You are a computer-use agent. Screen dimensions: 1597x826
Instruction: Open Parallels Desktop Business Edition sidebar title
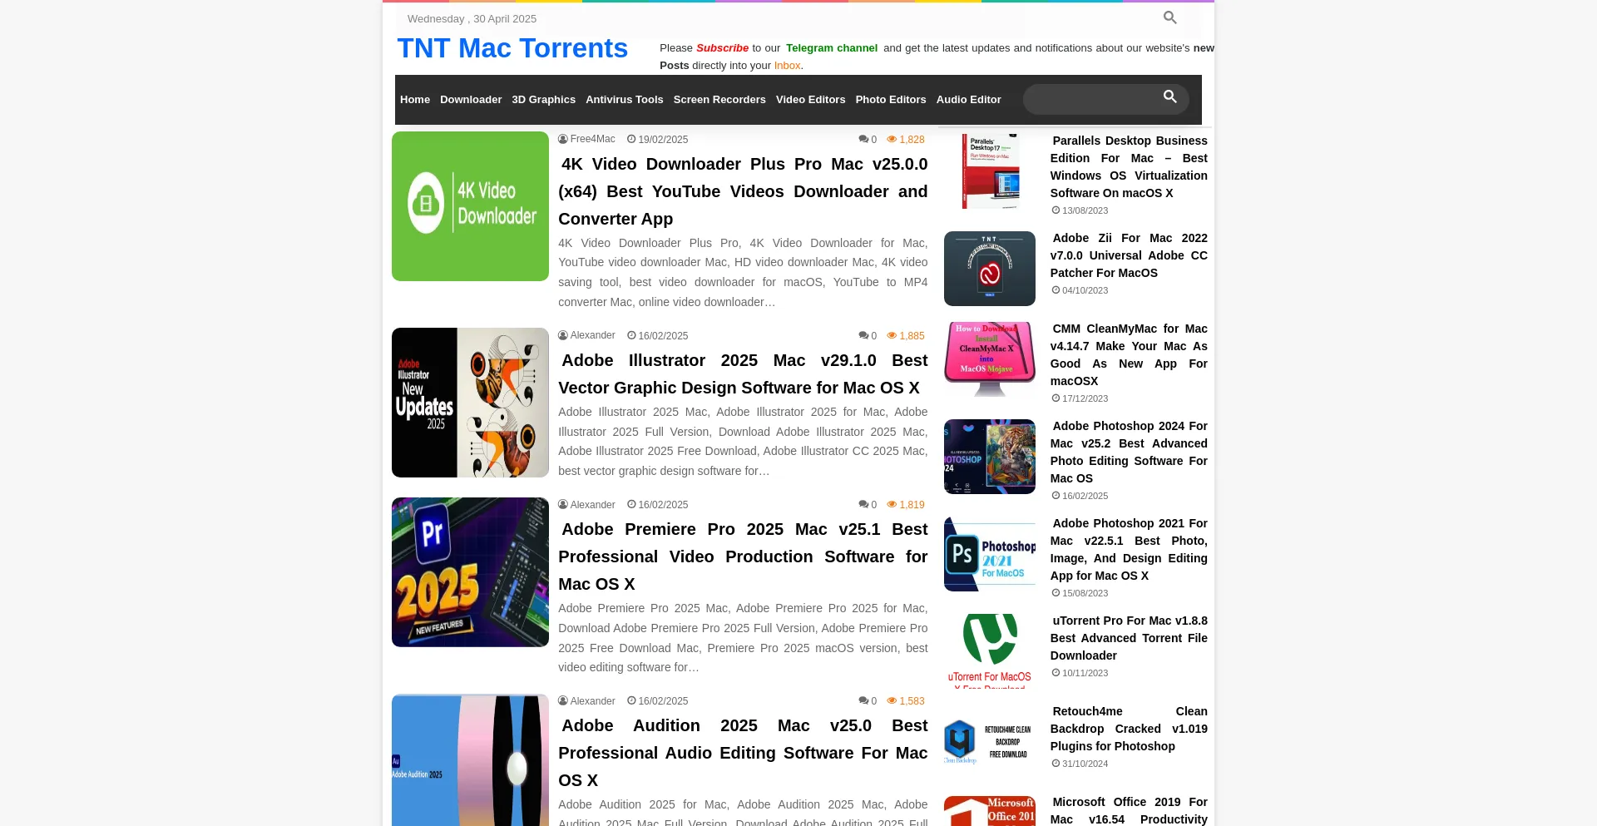point(1129,166)
